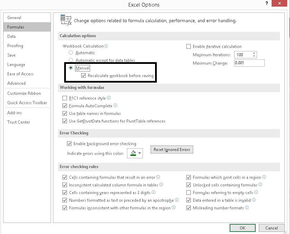The height and width of the screenshot is (234, 290).
Task: Show info for numbers formatted as text
Action: (x=177, y=200)
